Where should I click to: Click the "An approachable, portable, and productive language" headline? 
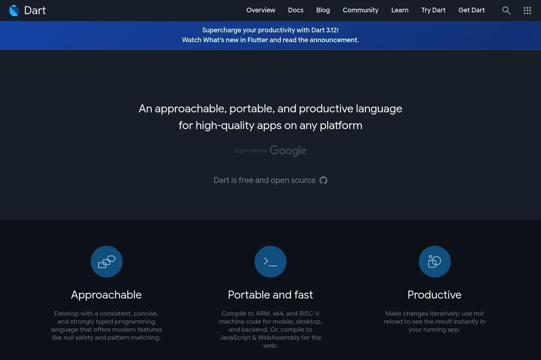coord(270,109)
